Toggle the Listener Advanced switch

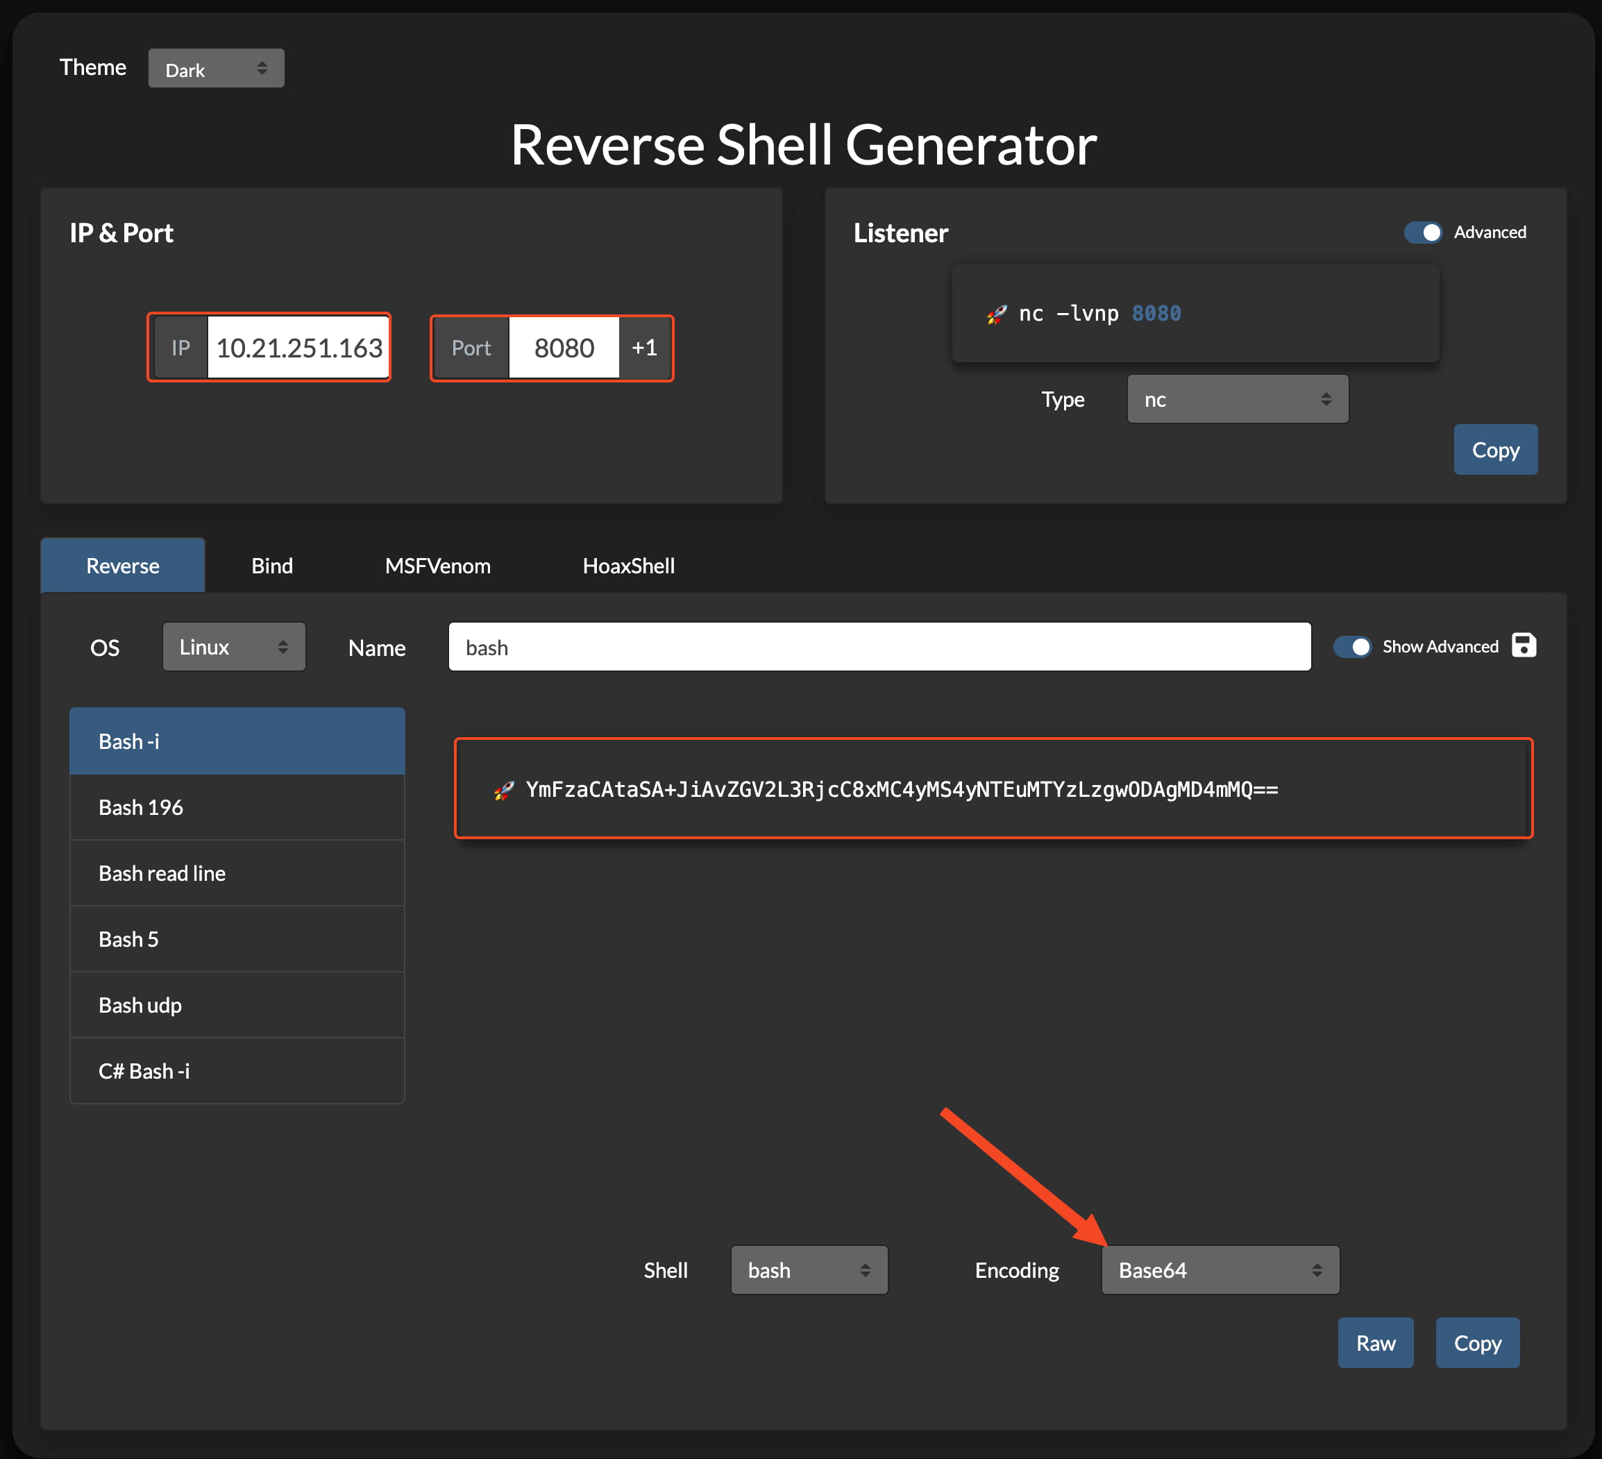[1422, 232]
